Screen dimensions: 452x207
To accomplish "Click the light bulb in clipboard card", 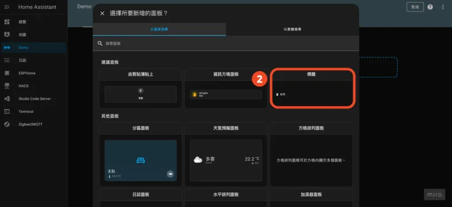I will (x=140, y=91).
